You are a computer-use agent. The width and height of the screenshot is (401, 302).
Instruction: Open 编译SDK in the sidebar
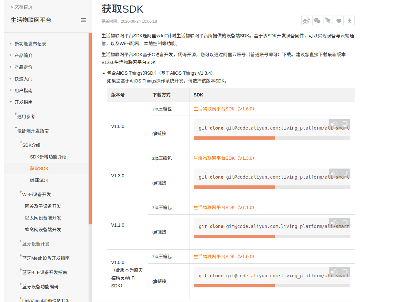(x=39, y=180)
